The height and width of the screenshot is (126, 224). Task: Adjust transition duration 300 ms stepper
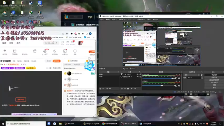point(202,78)
